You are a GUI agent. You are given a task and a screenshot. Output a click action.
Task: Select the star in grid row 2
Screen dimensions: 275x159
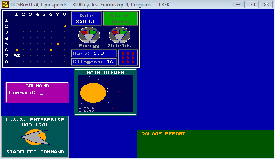(x=65, y=26)
